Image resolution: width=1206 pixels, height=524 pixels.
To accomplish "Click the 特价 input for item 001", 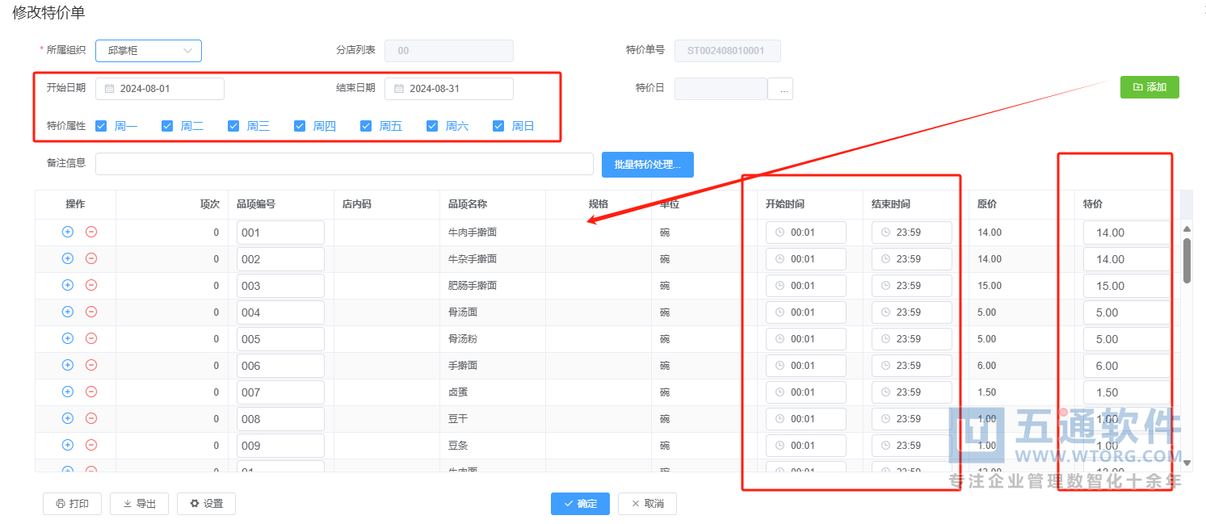I will point(1127,233).
